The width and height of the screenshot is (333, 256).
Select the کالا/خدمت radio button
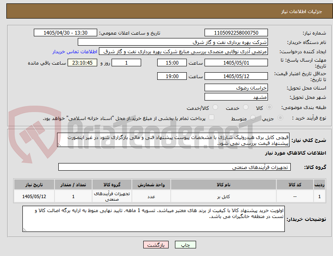point(215,107)
